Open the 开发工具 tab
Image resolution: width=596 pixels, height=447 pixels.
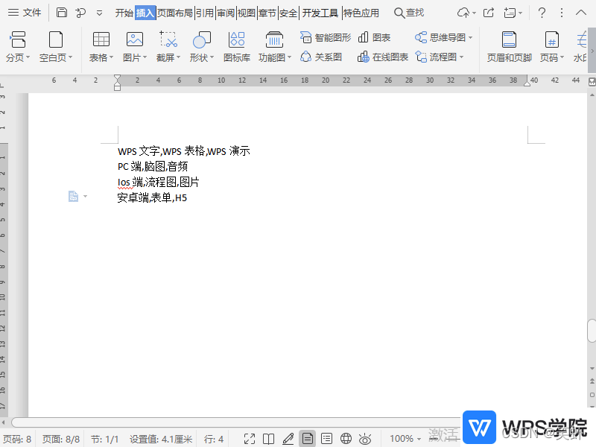point(320,13)
